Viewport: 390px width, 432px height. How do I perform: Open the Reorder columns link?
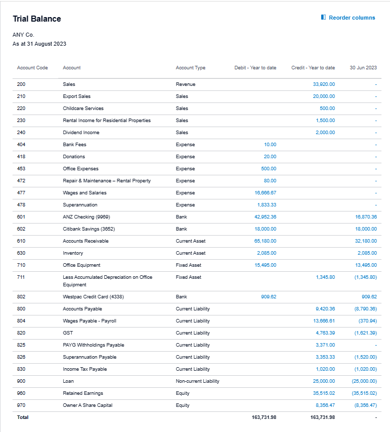pos(352,18)
